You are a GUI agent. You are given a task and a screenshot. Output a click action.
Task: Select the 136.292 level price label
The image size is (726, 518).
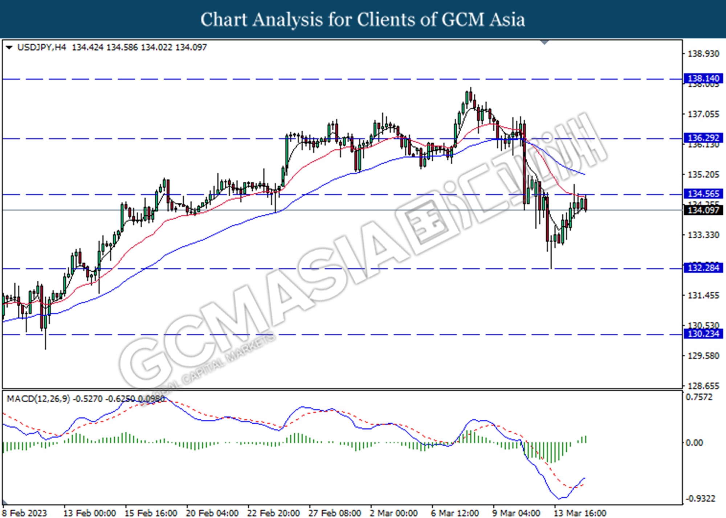coord(703,138)
